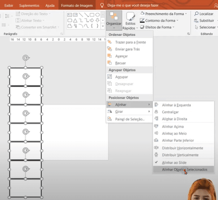Click the Localizar search icon
The width and height of the screenshot is (218, 200).
pos(196,14)
